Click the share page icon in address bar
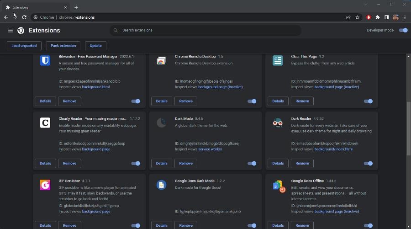 pos(348,17)
